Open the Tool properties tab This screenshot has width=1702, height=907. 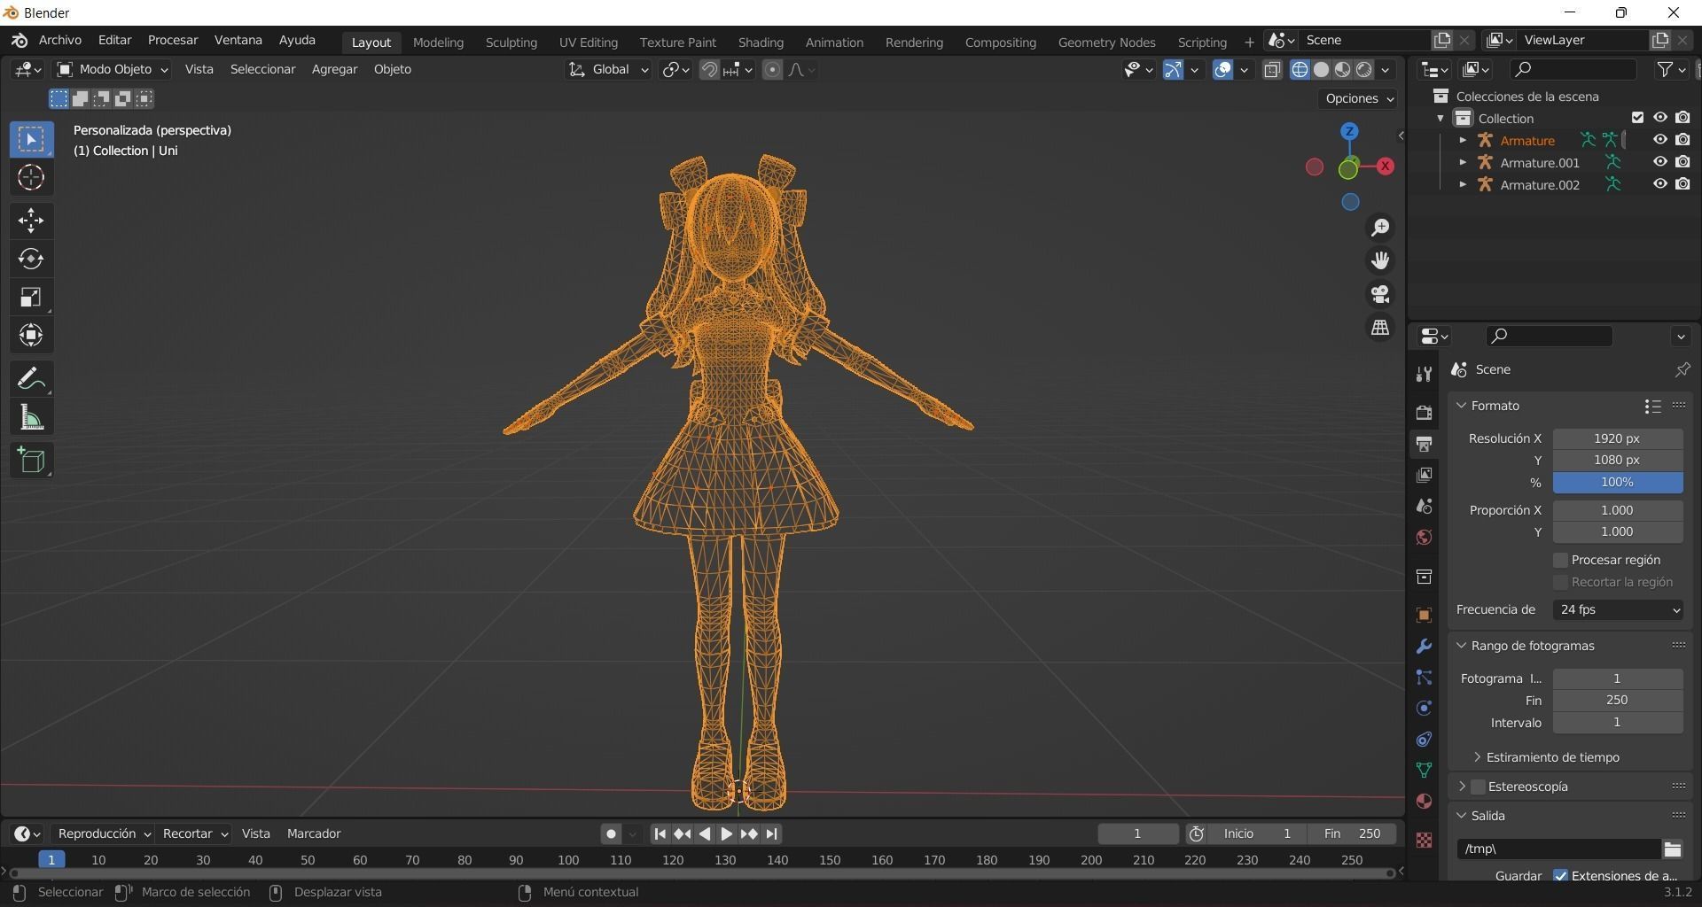(x=1424, y=375)
